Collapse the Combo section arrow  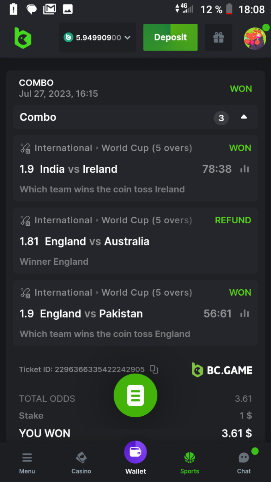244,117
